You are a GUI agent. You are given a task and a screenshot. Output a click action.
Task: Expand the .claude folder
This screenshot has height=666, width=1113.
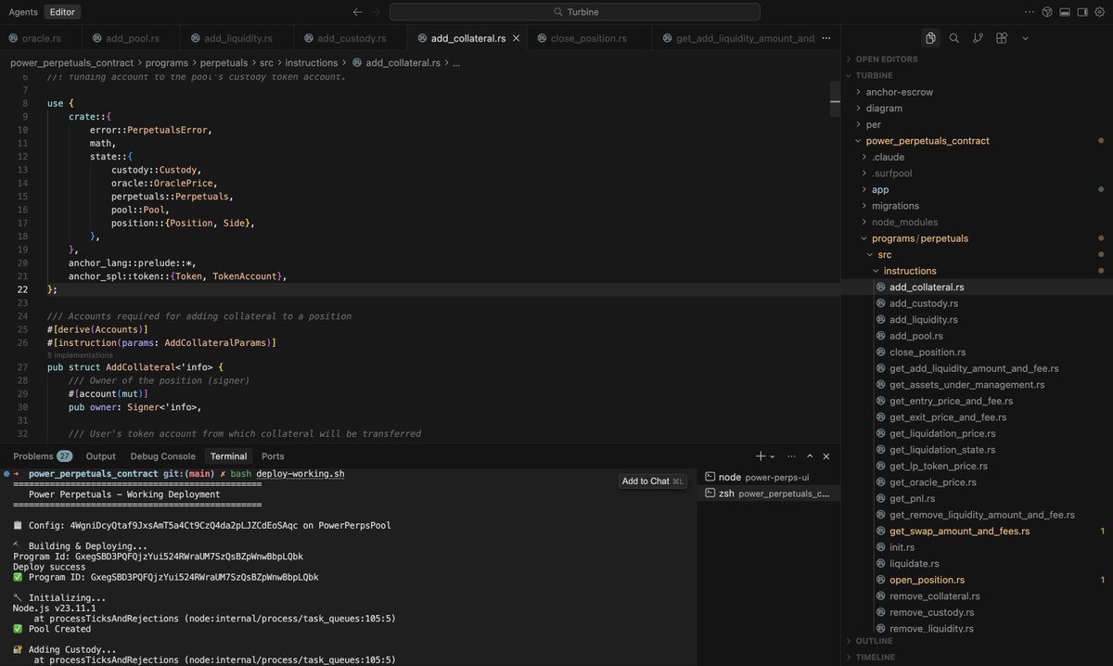(x=978, y=157)
